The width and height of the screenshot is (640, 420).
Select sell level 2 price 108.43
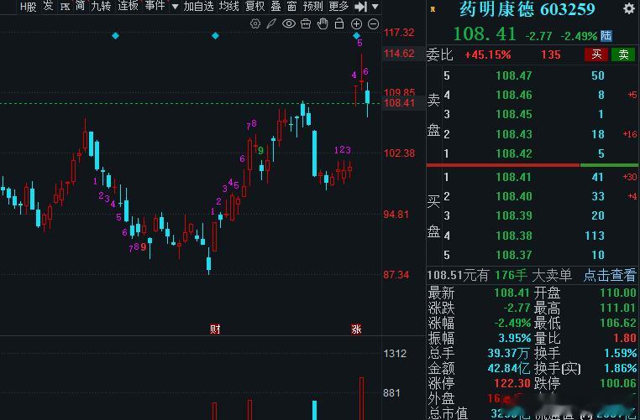pos(514,134)
